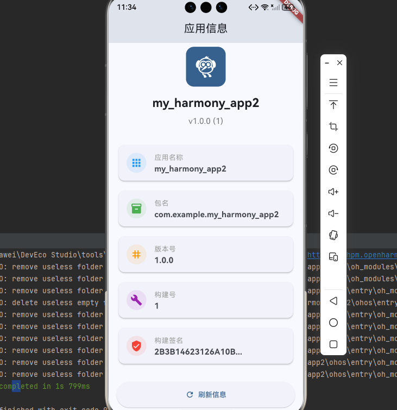Raise volume with the speaker plus icon
Screen dimensions: 397x410
[x=333, y=192]
